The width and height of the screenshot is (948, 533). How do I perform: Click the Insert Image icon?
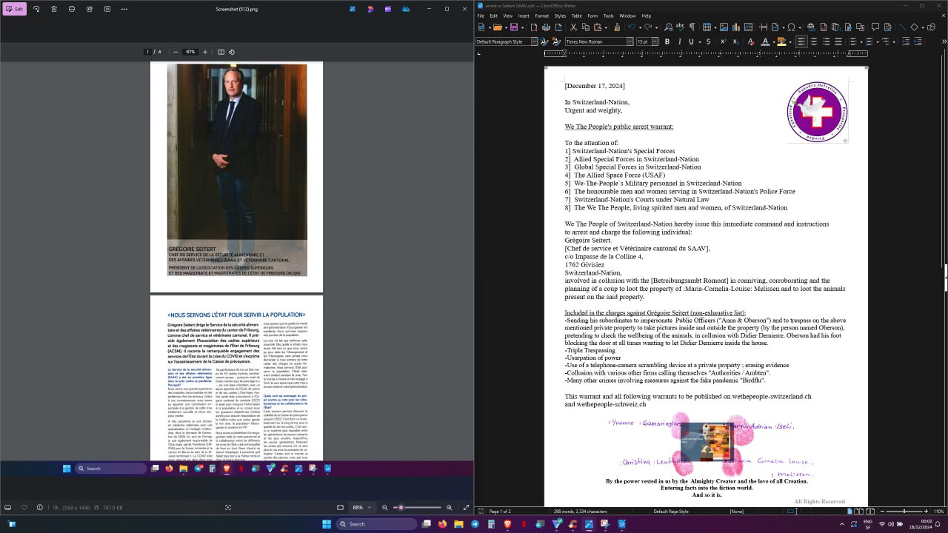click(x=724, y=27)
